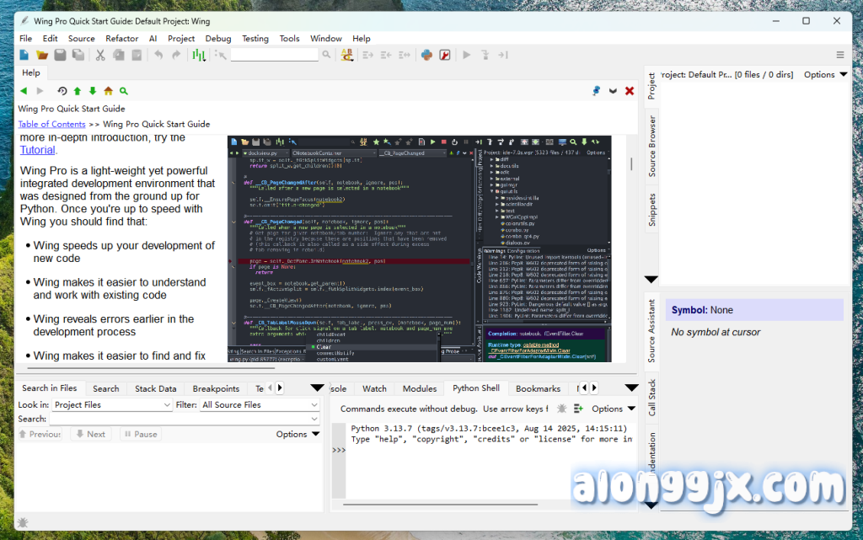Expand the Project panel Options menu
Image resolution: width=863 pixels, height=540 pixels.
pos(825,75)
